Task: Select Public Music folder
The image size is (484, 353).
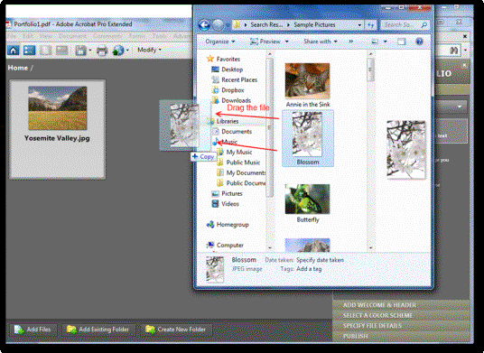Action: (243, 163)
